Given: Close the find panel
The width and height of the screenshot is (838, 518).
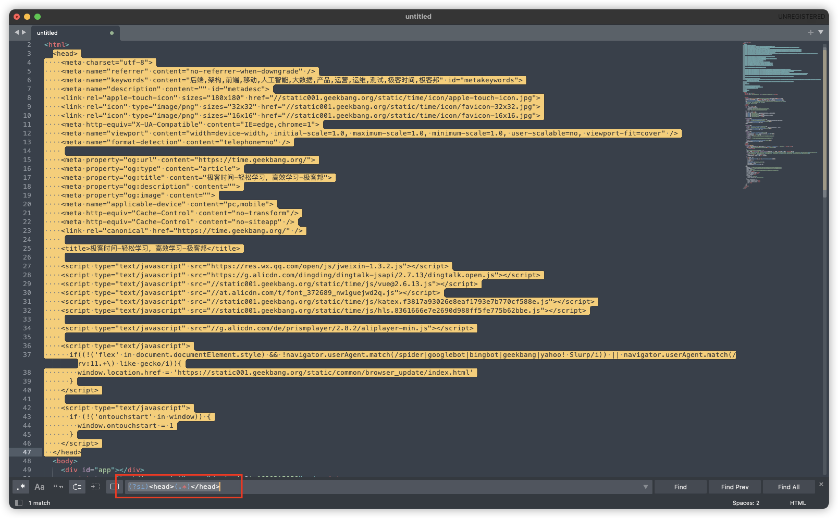Looking at the screenshot, I should [x=821, y=484].
